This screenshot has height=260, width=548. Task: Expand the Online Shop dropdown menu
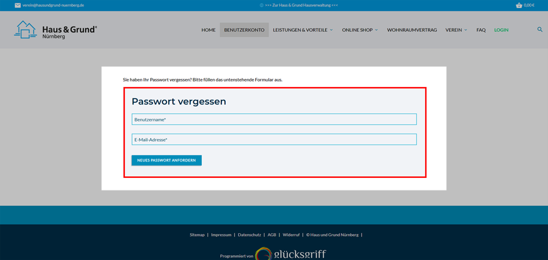click(359, 30)
